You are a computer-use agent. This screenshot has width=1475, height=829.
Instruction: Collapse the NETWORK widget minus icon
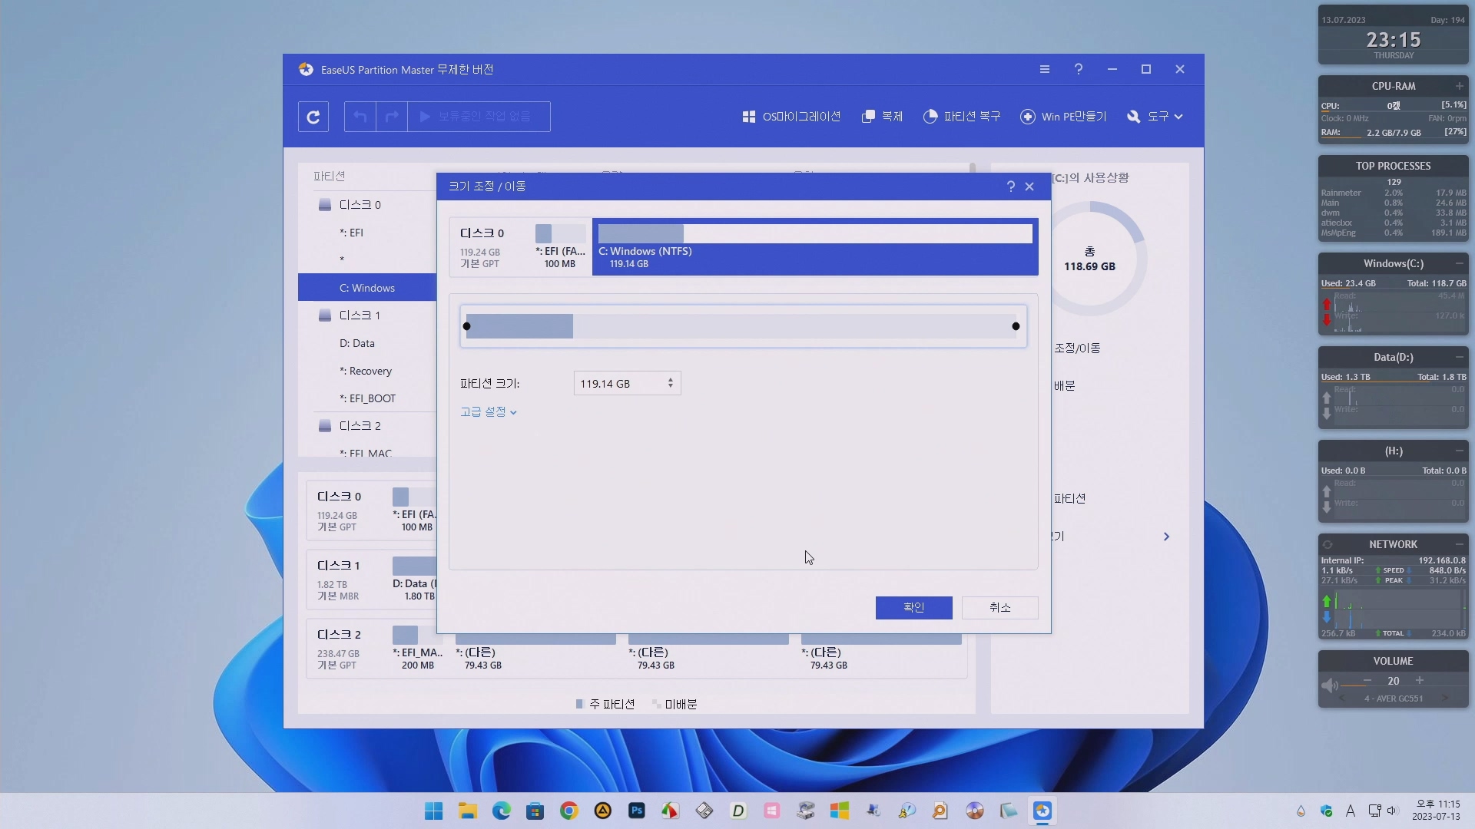tap(1459, 544)
